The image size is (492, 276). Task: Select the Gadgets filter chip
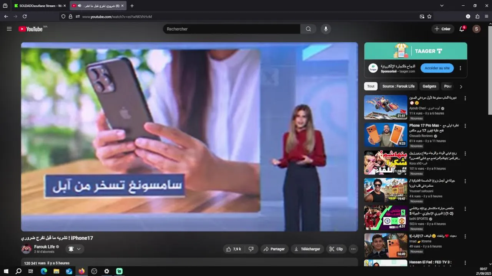[x=429, y=86]
